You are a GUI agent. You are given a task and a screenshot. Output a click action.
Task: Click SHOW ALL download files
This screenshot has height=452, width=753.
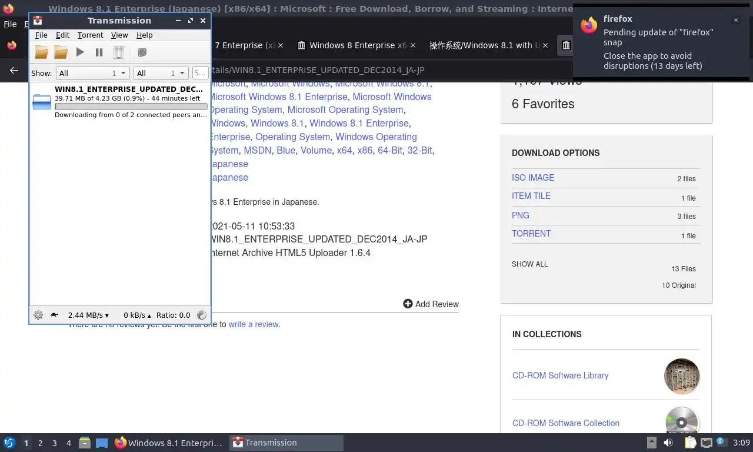pos(530,264)
